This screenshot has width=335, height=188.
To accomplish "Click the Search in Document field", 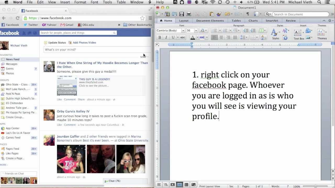I will [300, 14].
